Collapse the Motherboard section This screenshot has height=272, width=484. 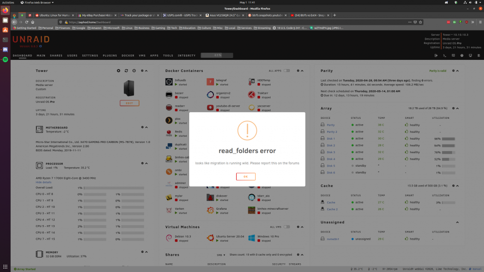(x=146, y=127)
